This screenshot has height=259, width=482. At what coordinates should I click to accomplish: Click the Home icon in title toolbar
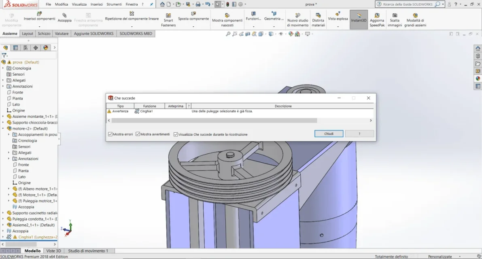(162, 4)
